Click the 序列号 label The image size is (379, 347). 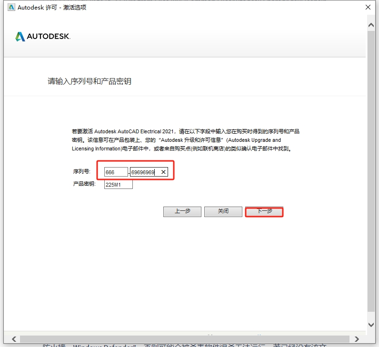click(82, 171)
